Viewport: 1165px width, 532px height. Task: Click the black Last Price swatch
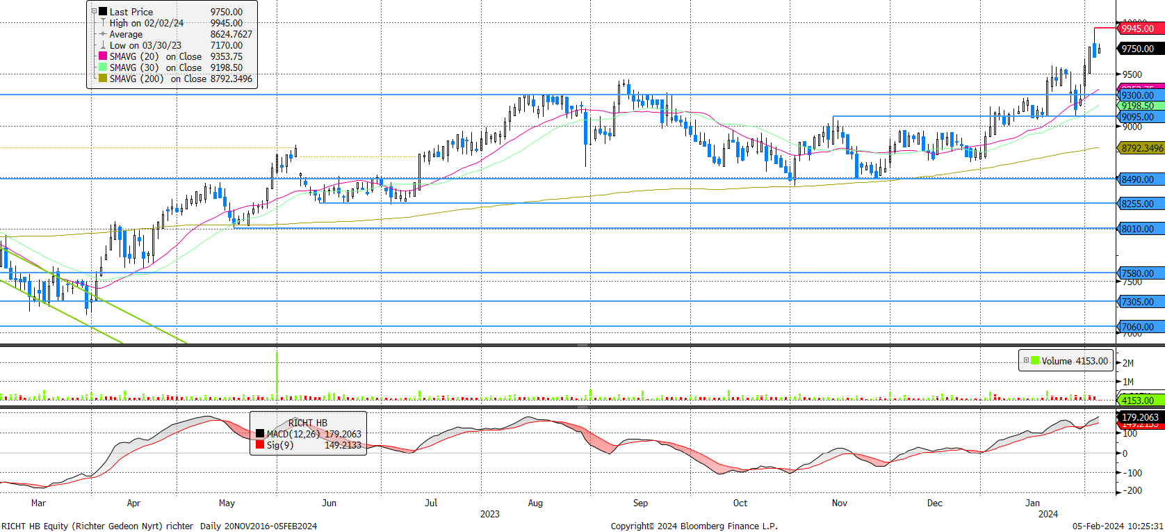(103, 12)
